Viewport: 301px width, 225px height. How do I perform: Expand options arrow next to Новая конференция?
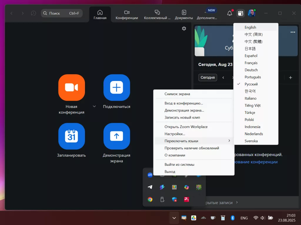pos(94,106)
